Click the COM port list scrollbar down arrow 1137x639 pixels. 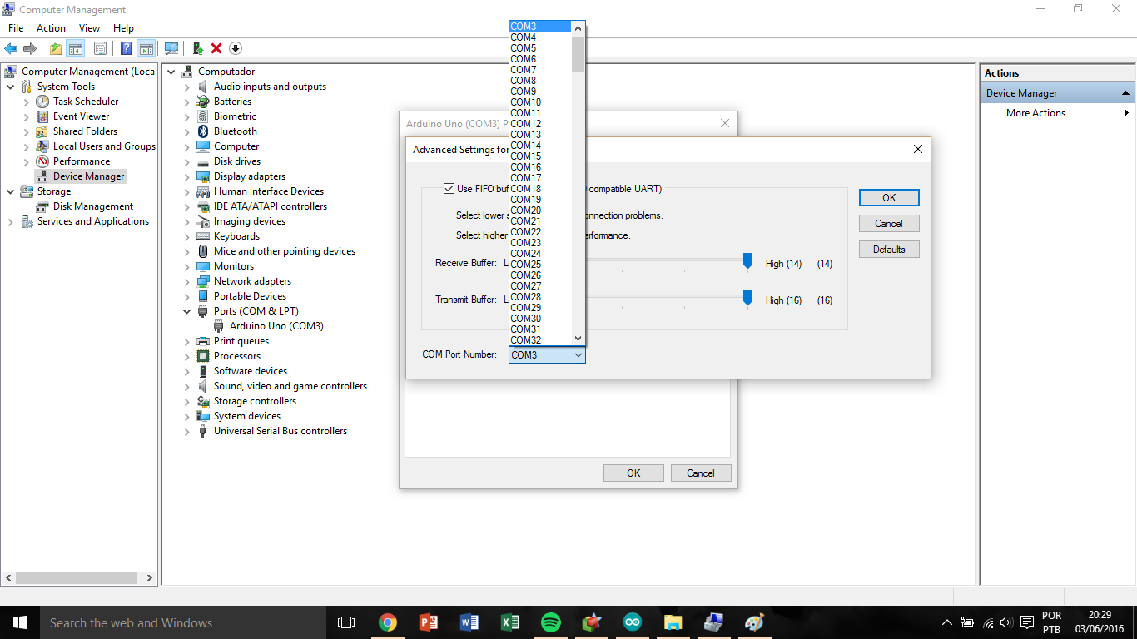pos(578,339)
